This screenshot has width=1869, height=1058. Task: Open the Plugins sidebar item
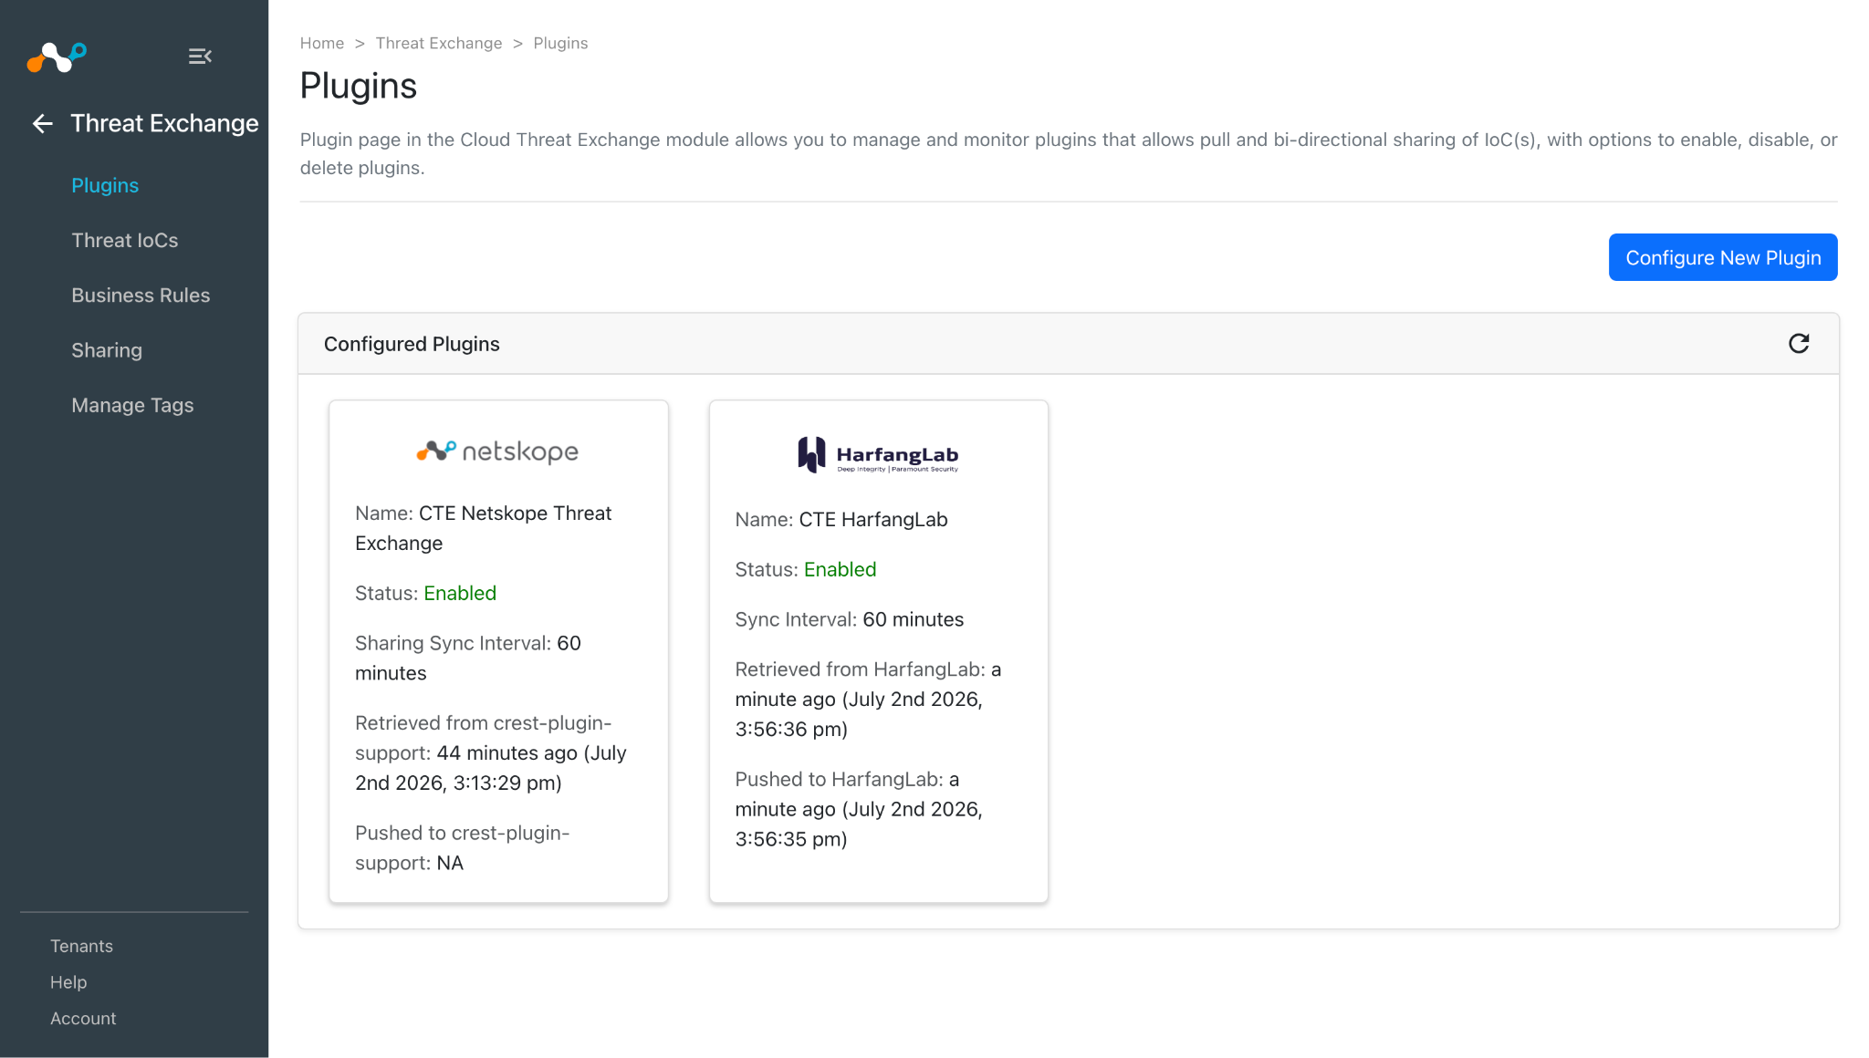105,185
